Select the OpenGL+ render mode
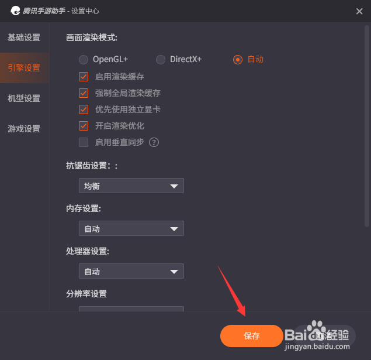Image resolution: width=371 pixels, height=360 pixels. click(84, 60)
